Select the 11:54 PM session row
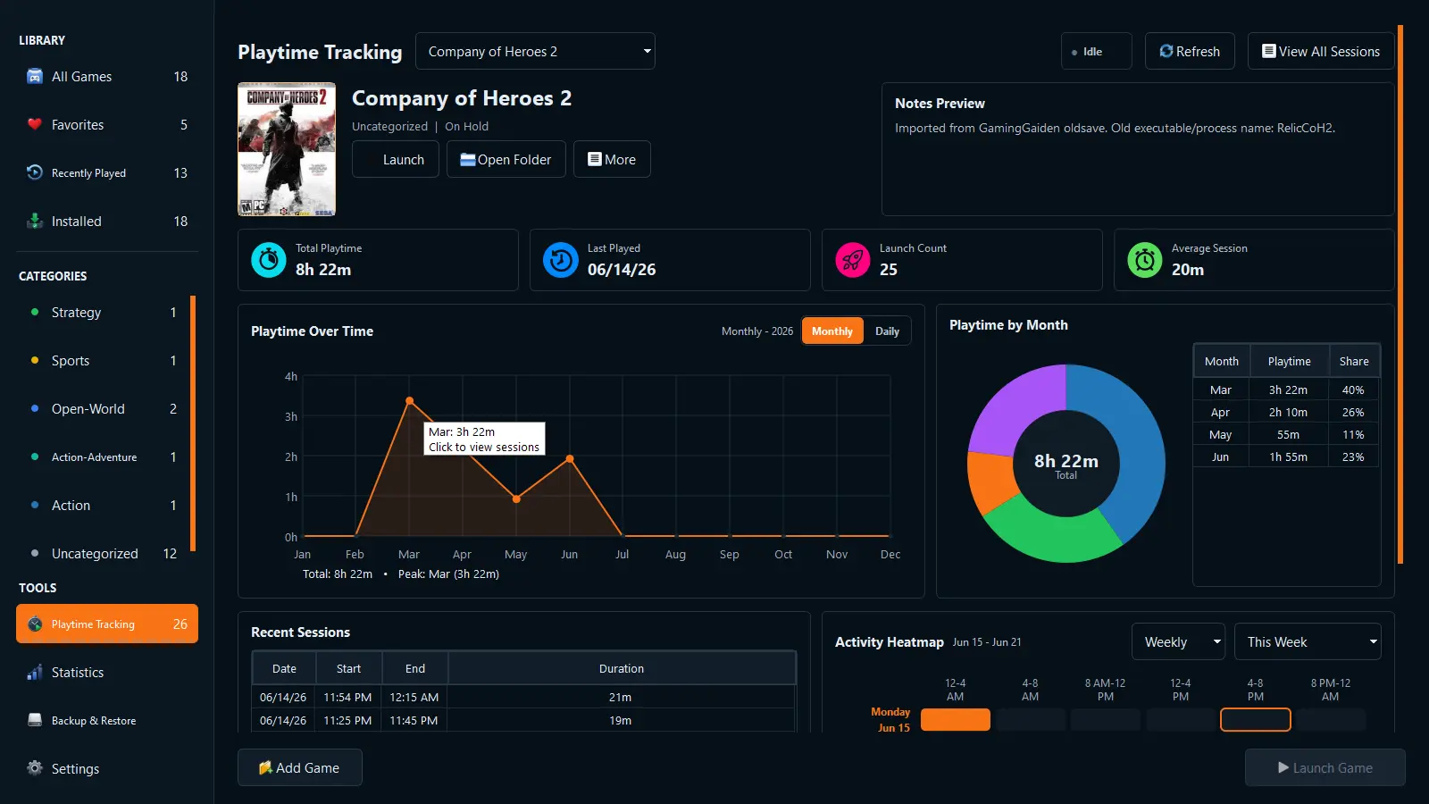1429x804 pixels. (523, 697)
